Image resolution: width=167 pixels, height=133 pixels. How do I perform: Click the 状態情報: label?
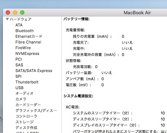73,61
